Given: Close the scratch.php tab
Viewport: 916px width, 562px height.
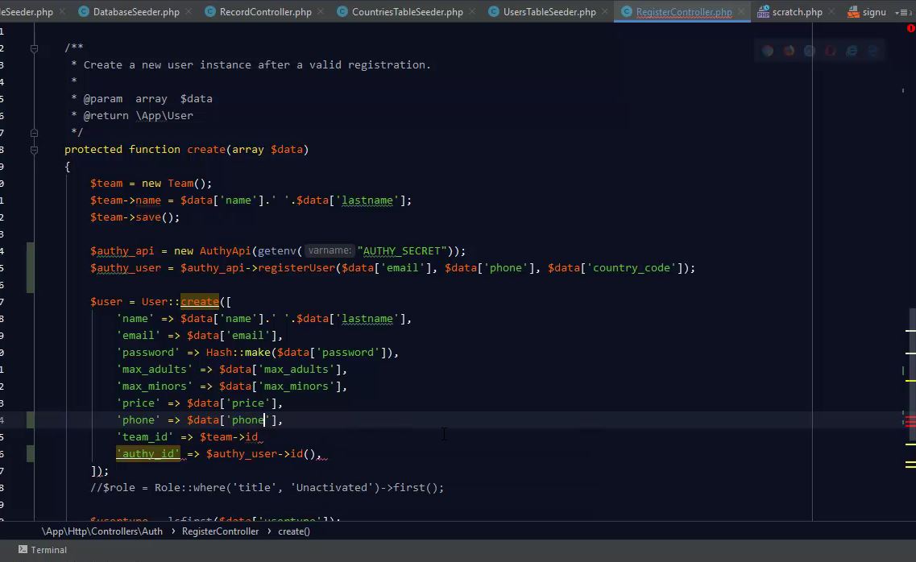Looking at the screenshot, I should pyautogui.click(x=831, y=12).
